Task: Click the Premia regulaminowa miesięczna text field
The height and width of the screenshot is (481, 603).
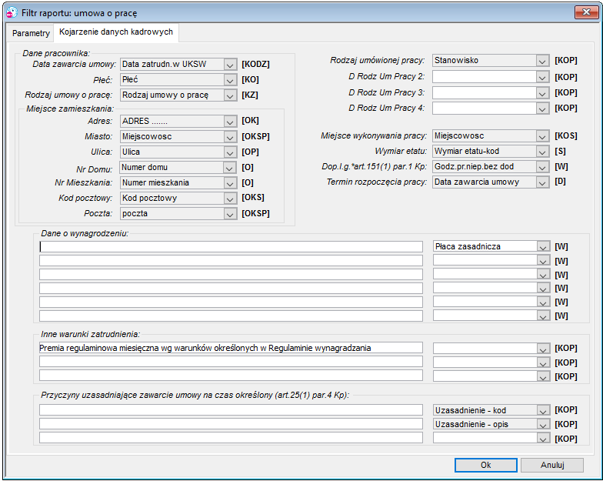Action: pos(231,348)
